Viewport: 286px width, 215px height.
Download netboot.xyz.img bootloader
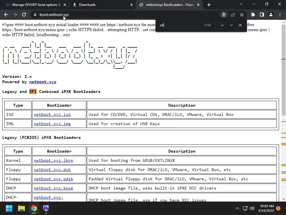coord(52,124)
